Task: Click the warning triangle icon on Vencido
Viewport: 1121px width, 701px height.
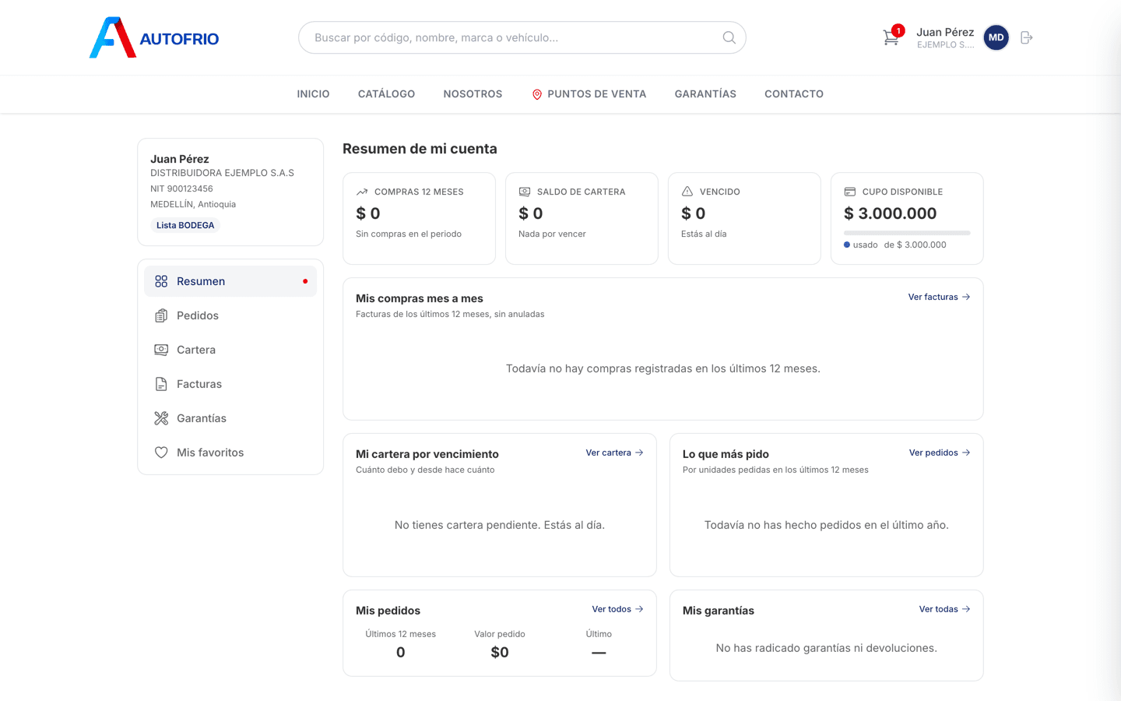Action: (x=687, y=192)
